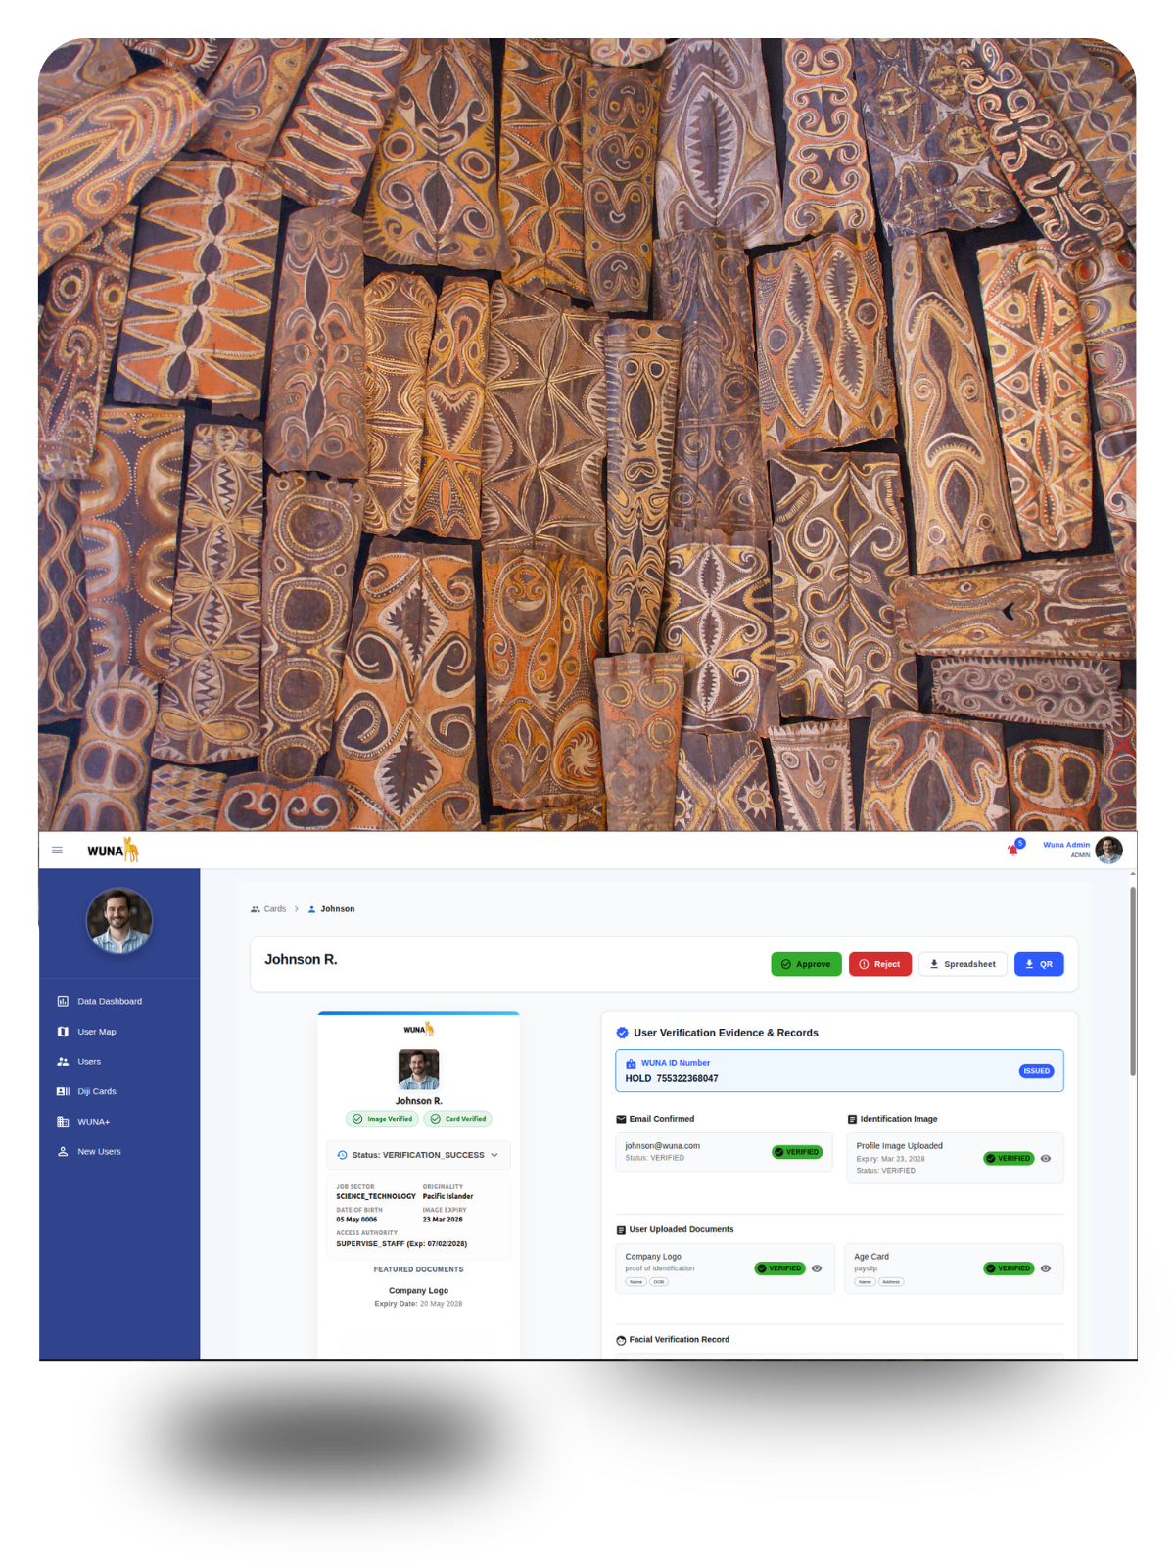
Task: Reject Johnson R.'s card
Action: click(880, 964)
